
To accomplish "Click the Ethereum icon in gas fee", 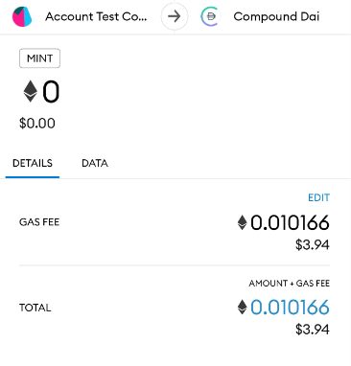I will (242, 222).
